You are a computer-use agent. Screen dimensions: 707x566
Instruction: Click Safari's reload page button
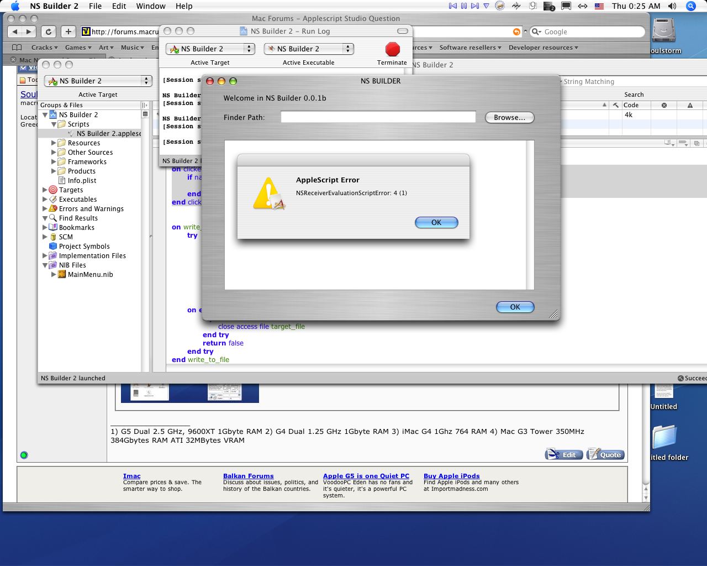(x=49, y=32)
